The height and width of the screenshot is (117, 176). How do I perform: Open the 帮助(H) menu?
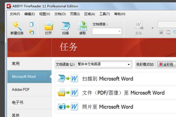[x=120, y=14]
